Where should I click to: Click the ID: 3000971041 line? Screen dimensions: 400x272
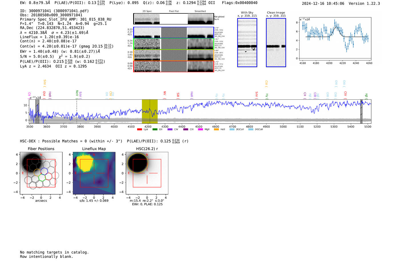coord(54,11)
